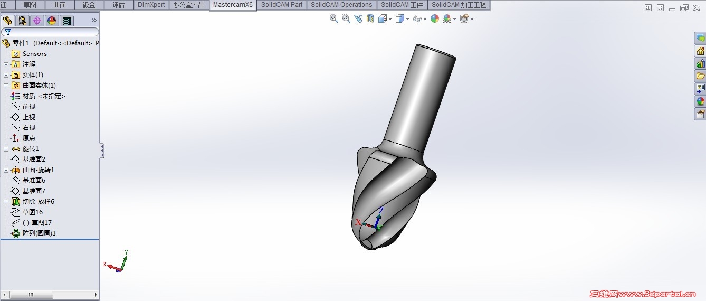Expand the 曲面-旋转1 feature node

[6, 170]
